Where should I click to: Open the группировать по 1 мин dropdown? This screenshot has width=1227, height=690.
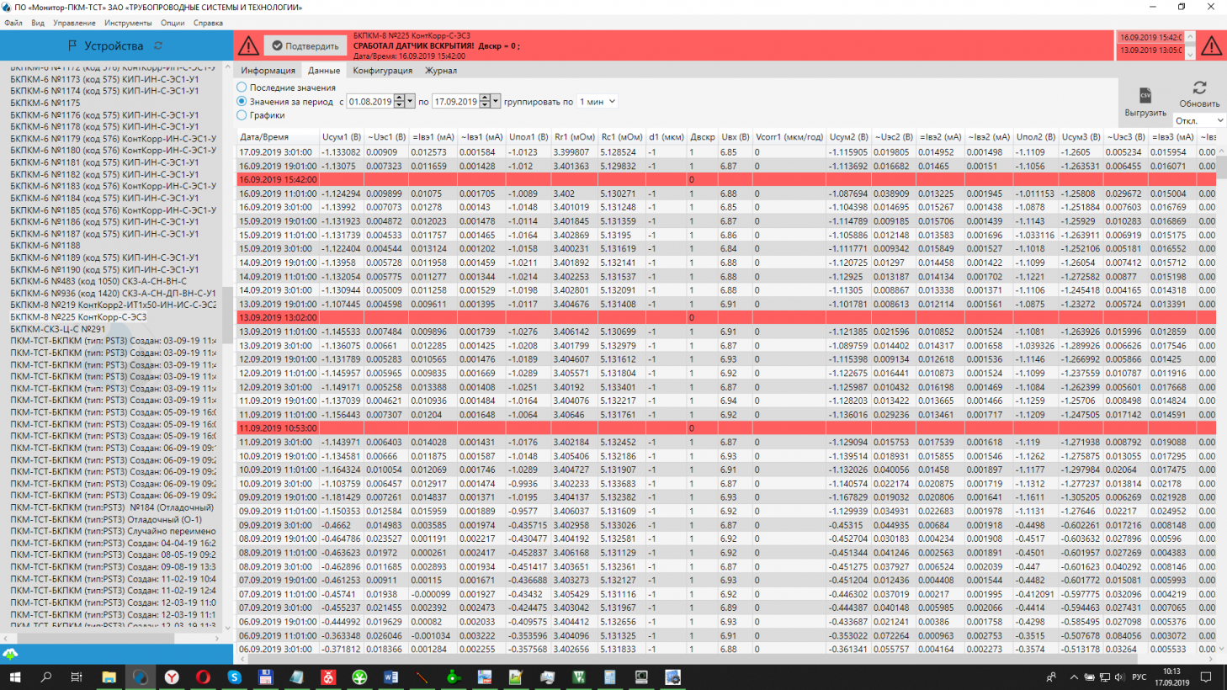click(597, 102)
